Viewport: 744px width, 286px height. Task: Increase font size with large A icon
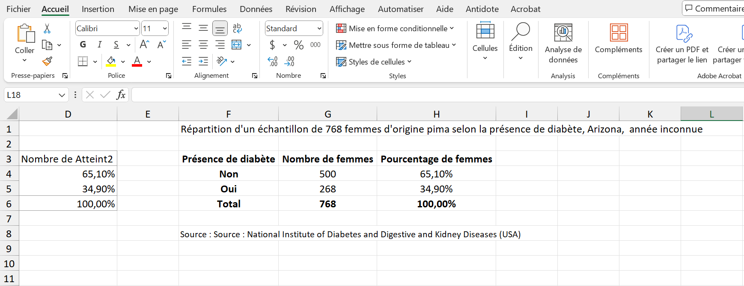(x=144, y=44)
